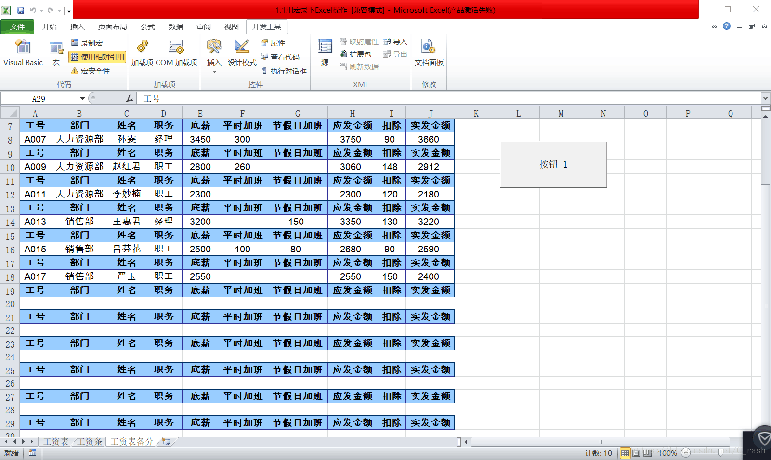Viewport: 771px width, 460px height.
Task: Switch to the 数据 ribbon tab
Action: click(175, 26)
